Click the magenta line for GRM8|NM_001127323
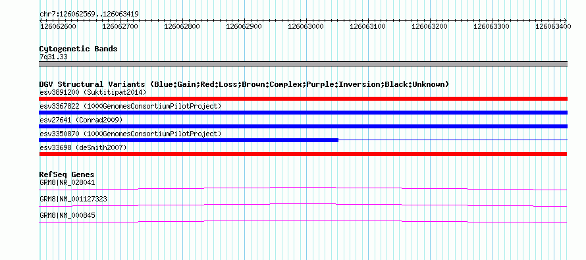The height and width of the screenshot is (260, 586). point(303,205)
